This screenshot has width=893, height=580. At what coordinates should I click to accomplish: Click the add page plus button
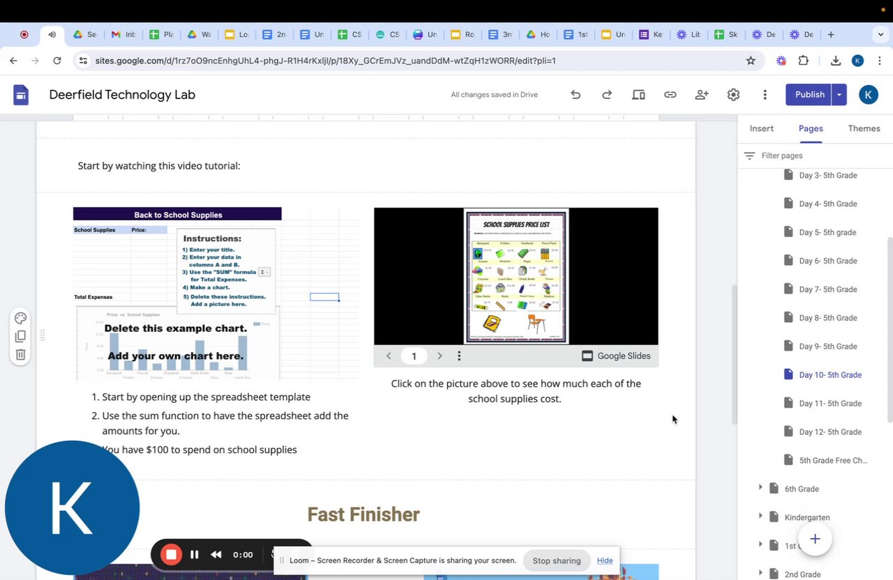pos(815,539)
